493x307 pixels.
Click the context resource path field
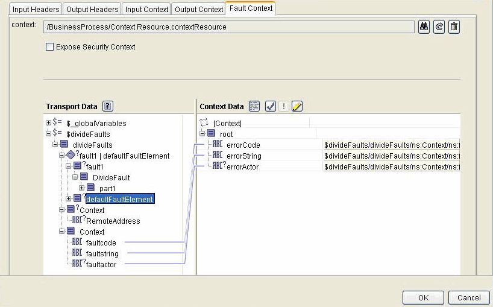229,27
